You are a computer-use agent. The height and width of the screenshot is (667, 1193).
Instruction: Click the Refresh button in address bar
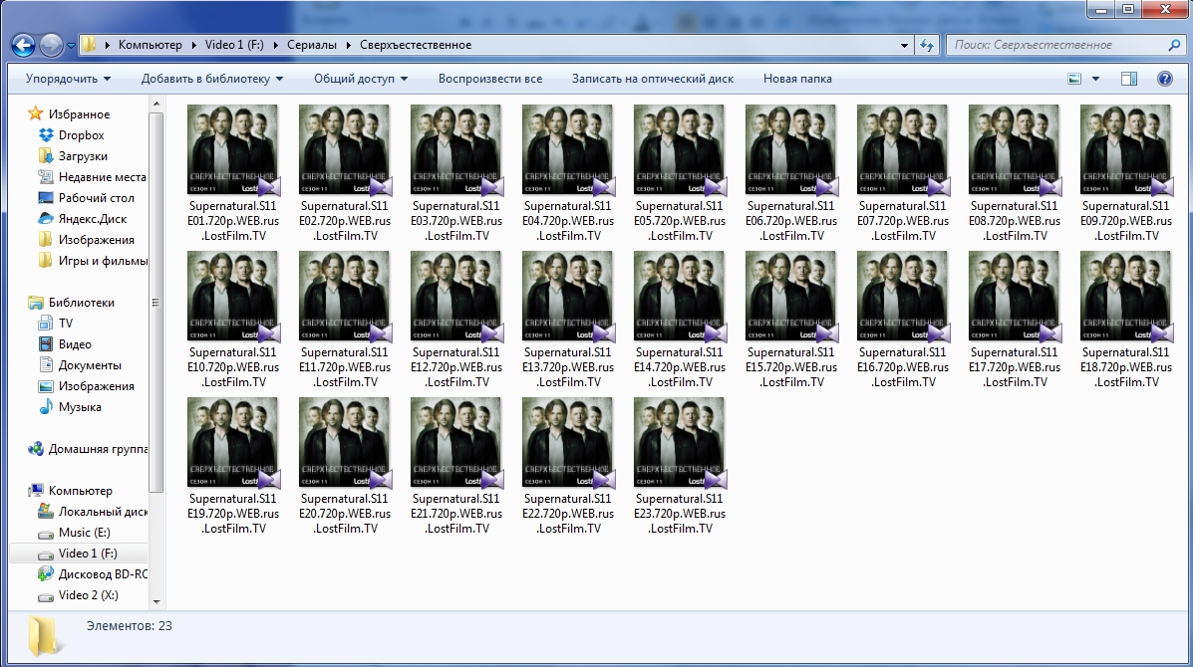click(927, 45)
